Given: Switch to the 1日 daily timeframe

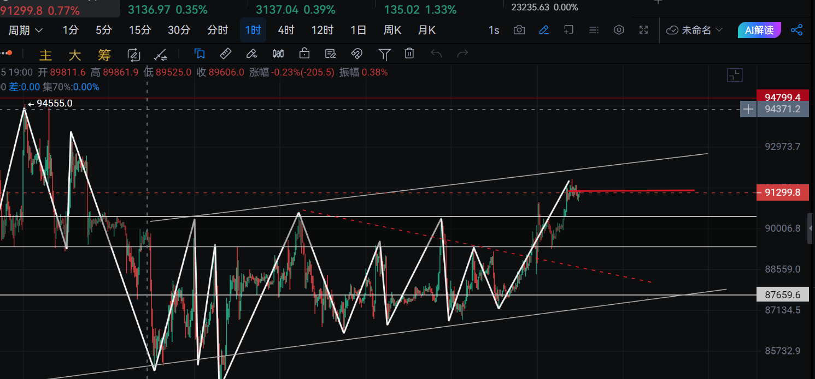Looking at the screenshot, I should coord(359,30).
